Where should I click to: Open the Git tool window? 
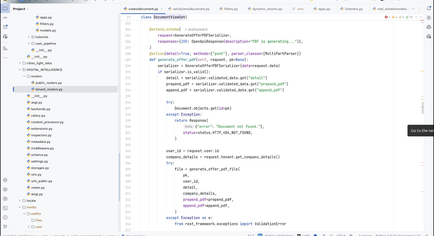[x=5, y=227]
